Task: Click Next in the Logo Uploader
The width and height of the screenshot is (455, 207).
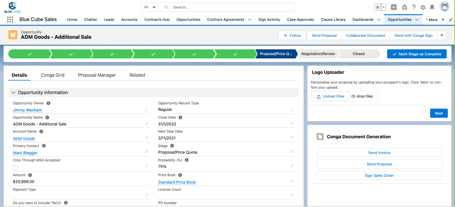Action: [x=439, y=113]
